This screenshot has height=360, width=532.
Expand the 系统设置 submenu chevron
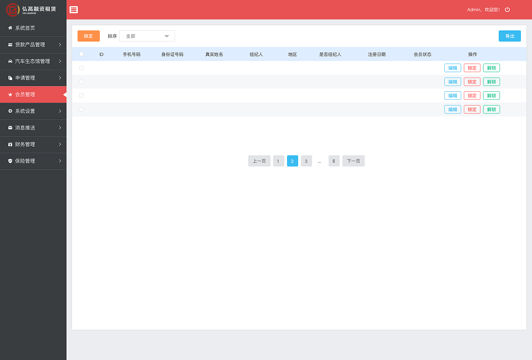click(60, 111)
